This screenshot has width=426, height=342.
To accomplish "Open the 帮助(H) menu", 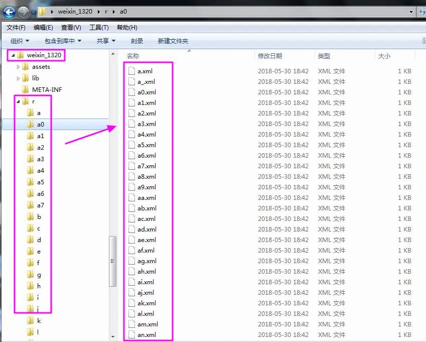I will [127, 28].
